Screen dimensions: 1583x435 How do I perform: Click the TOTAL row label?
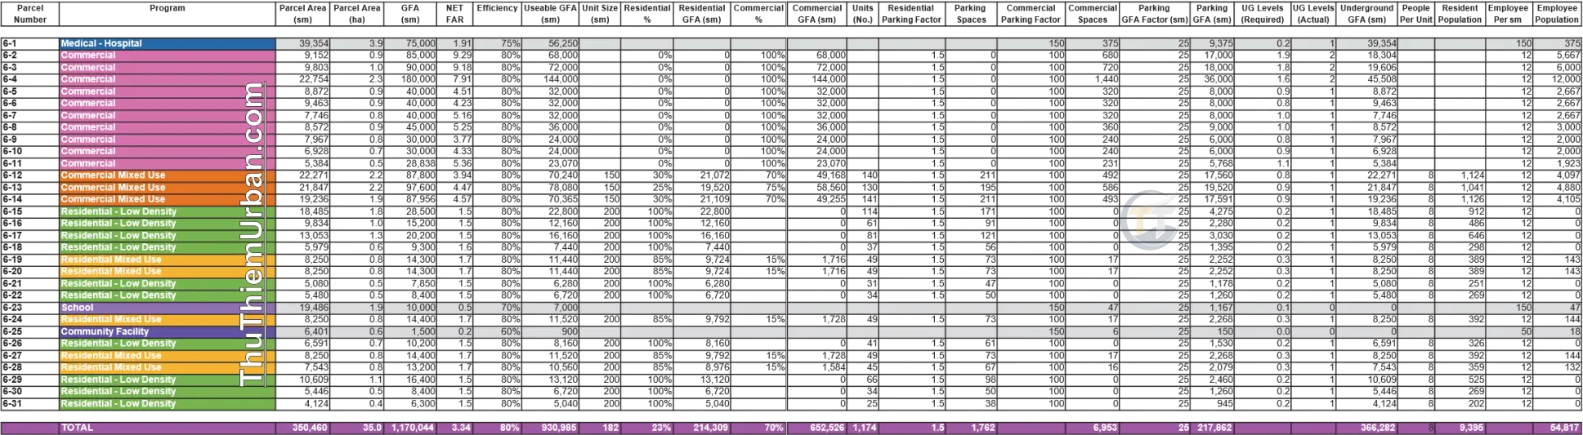pyautogui.click(x=167, y=428)
